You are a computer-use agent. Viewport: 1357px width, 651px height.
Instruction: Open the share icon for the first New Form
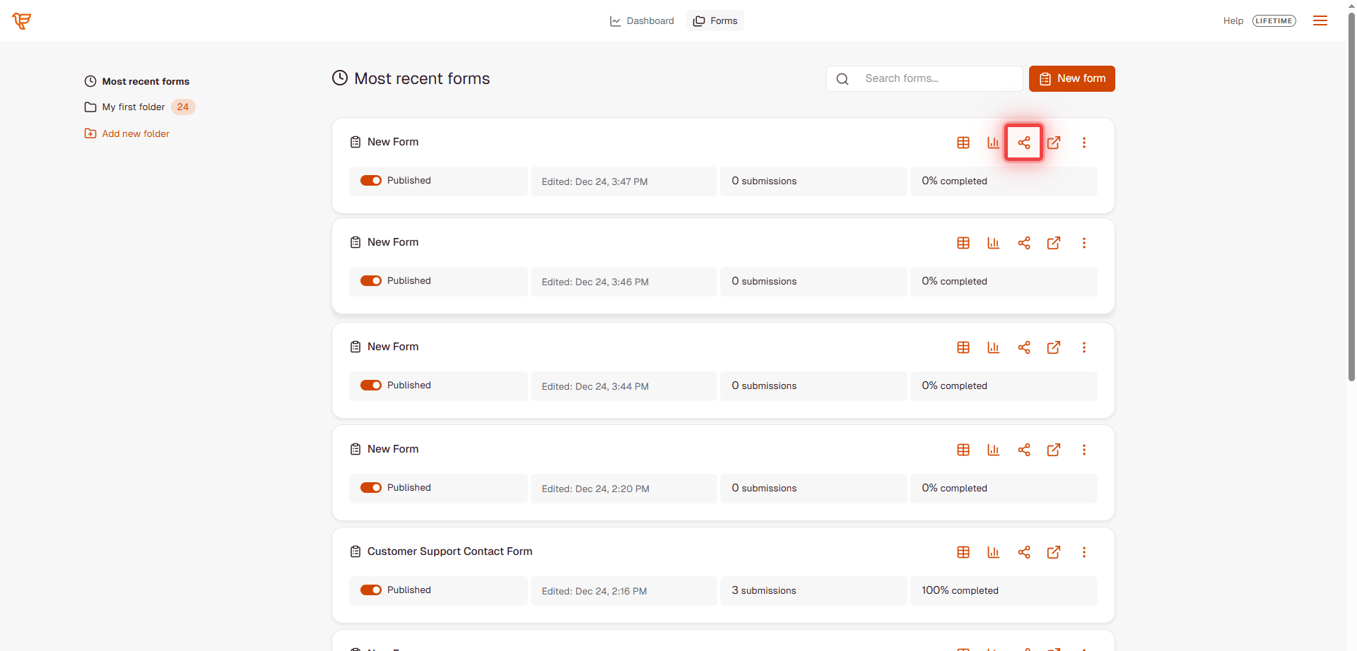[x=1023, y=142]
